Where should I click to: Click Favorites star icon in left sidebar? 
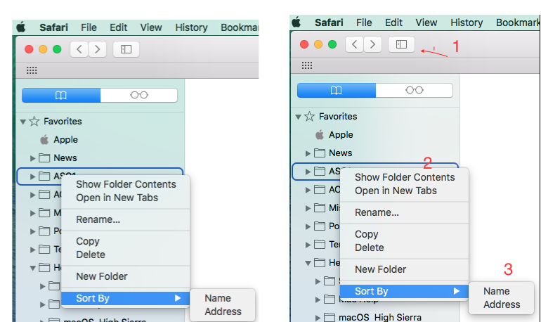point(34,122)
